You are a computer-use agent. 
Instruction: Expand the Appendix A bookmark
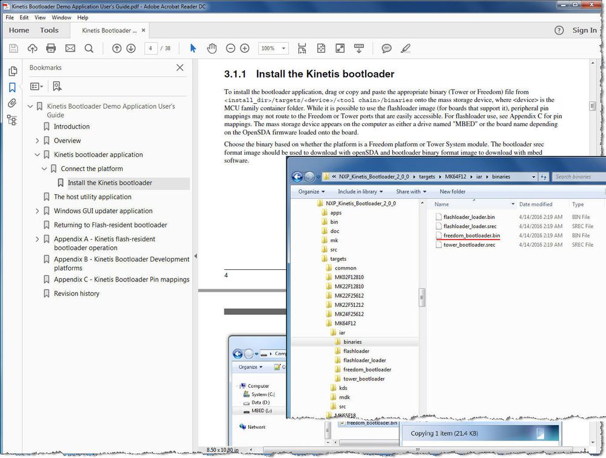pos(38,239)
